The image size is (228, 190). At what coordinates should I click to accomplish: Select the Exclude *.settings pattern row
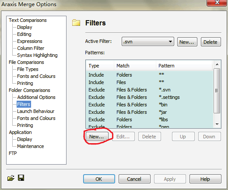150,97
